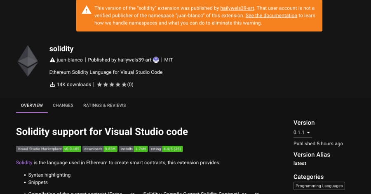Follow the "See the documentation" link
Viewport: 371px width, 194px height.
pyautogui.click(x=271, y=16)
